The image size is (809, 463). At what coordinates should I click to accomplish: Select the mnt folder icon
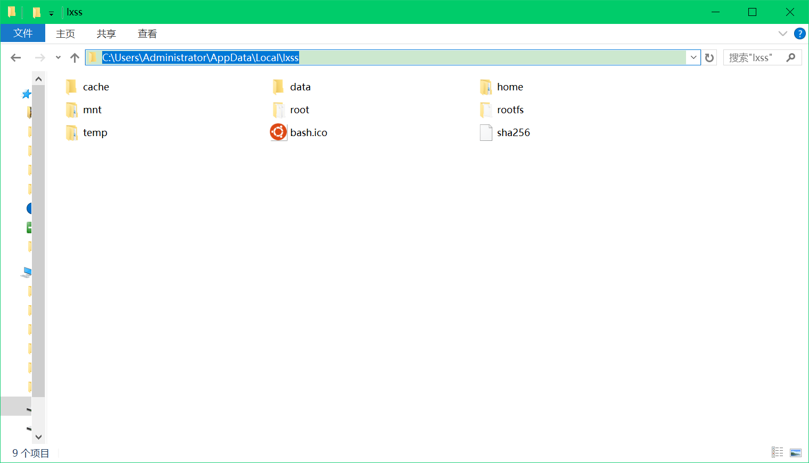(71, 110)
